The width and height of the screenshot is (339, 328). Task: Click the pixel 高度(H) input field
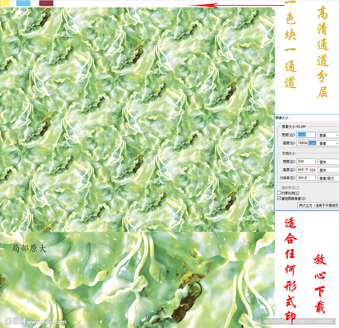tap(306, 143)
